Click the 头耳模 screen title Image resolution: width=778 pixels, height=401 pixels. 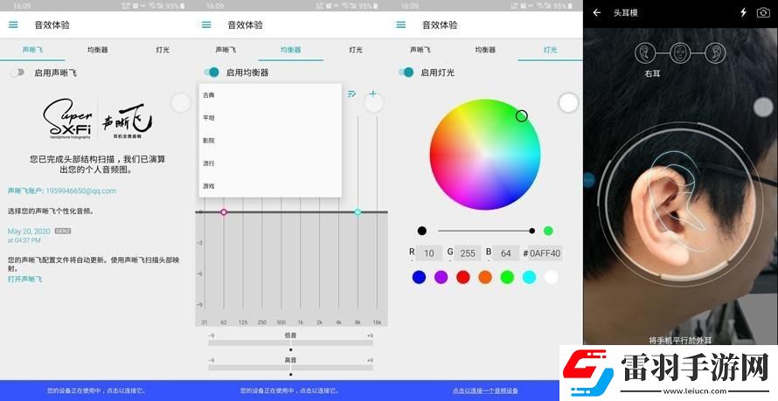click(x=625, y=13)
